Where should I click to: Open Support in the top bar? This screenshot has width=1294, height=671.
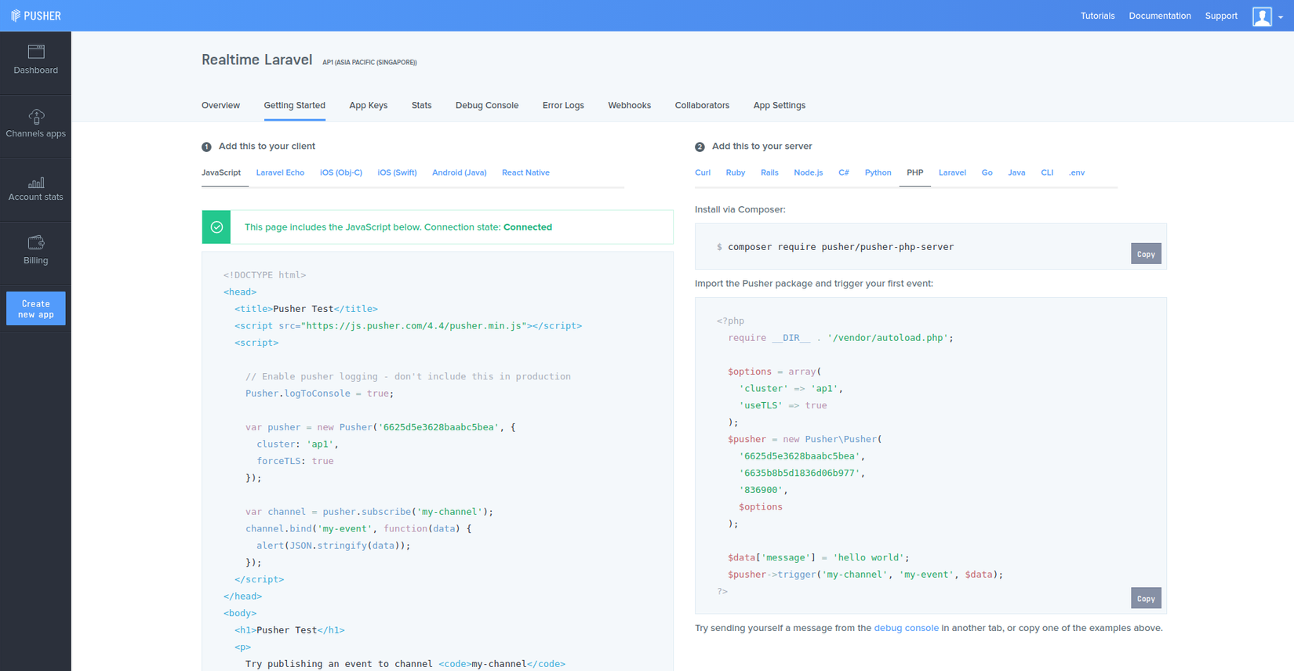[1221, 16]
